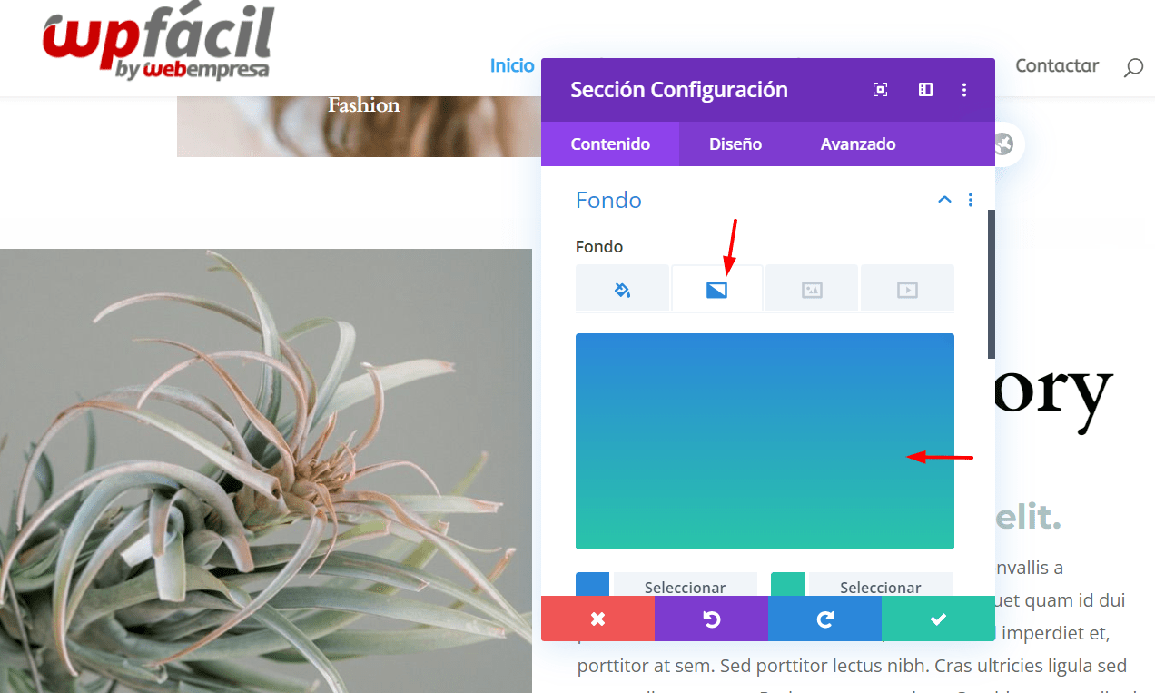Screen dimensions: 1155x693
Task: Open the modal's three-dot options menu
Action: (964, 90)
